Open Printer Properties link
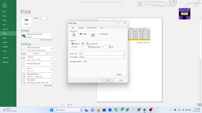The width and height of the screenshot is (202, 113). 46,40
